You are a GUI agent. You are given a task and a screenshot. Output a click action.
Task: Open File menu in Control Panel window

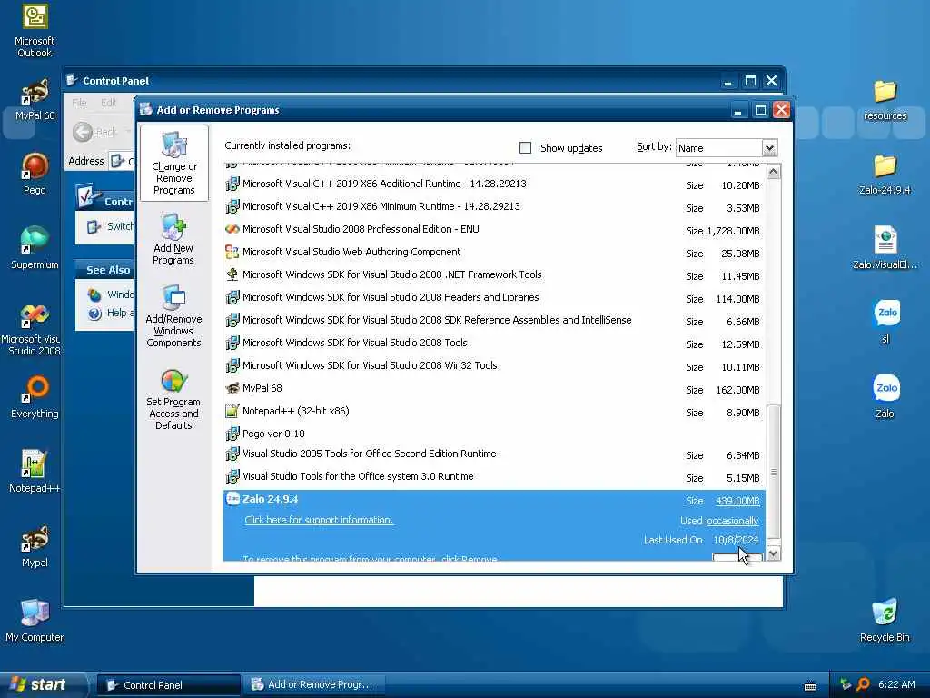(79, 103)
